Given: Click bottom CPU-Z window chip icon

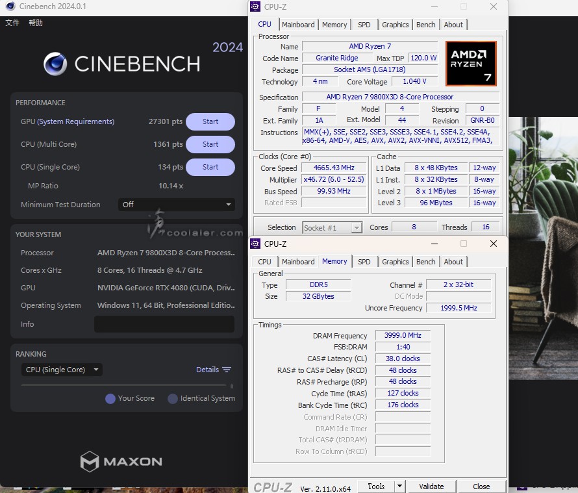Looking at the screenshot, I should [255, 244].
